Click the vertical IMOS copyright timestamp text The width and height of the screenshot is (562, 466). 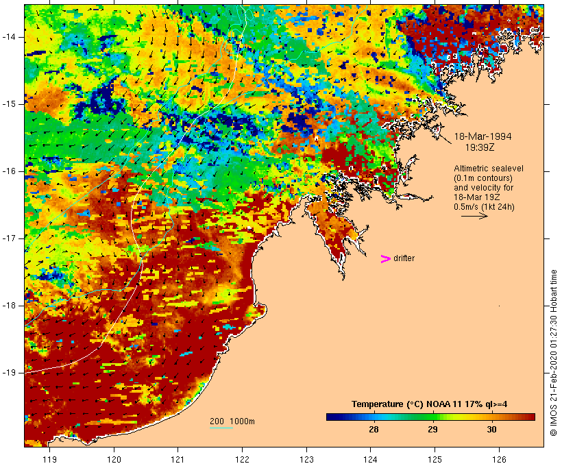point(554,353)
